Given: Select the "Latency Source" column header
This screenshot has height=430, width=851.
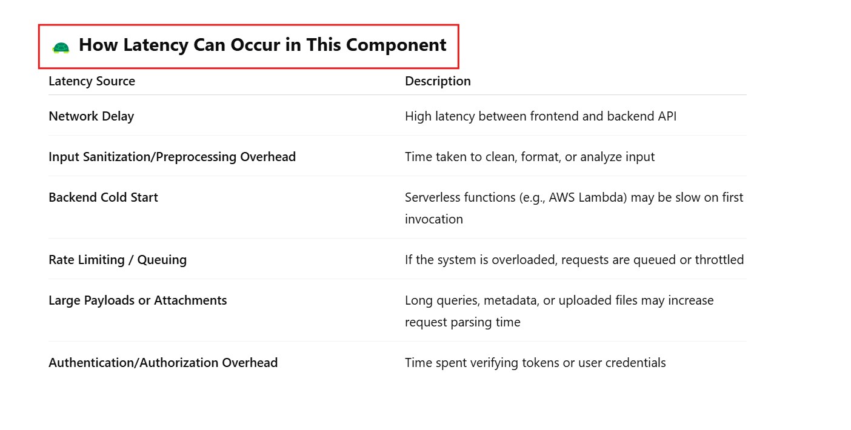Looking at the screenshot, I should 92,81.
